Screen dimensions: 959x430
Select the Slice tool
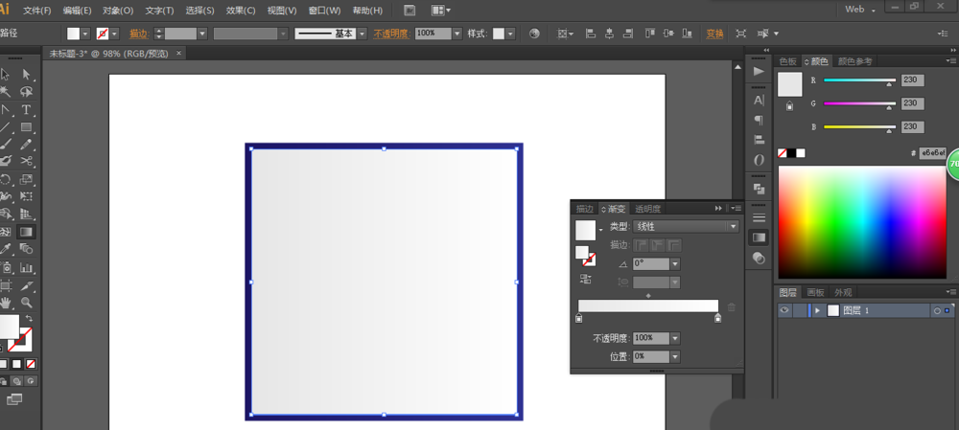pos(26,285)
